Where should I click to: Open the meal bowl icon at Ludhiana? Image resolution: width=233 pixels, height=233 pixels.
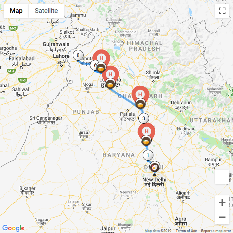tap(110, 84)
